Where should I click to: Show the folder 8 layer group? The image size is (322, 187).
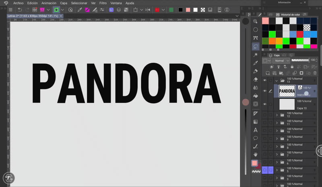(x=265, y=146)
